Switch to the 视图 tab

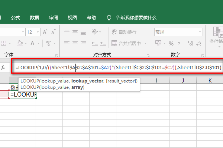[72, 17]
